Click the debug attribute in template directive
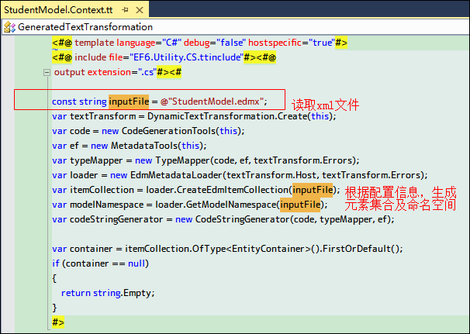Screen dimensions: 470x334 (197, 43)
